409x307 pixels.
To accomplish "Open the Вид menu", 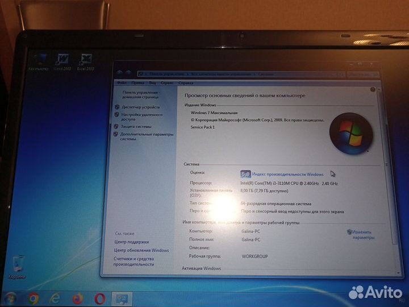I will [x=152, y=83].
